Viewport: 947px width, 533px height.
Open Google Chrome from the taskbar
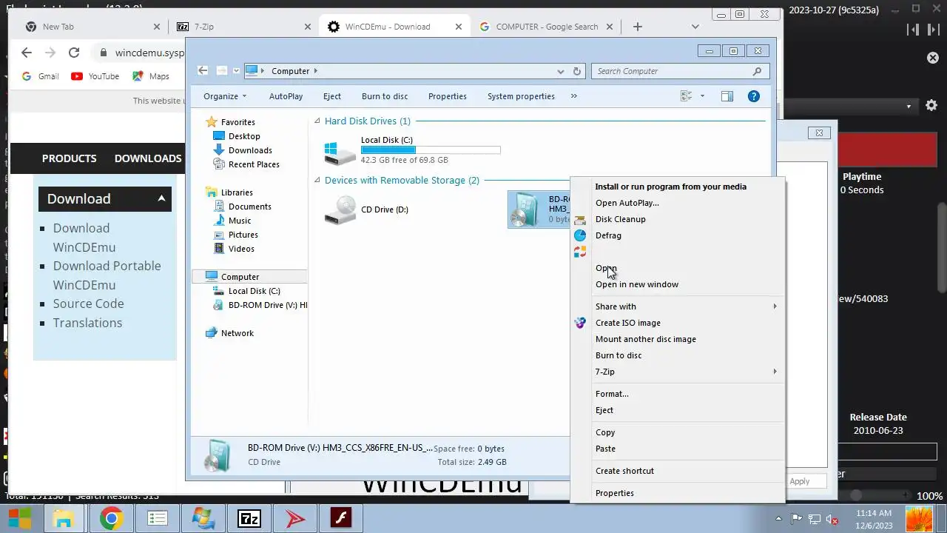click(111, 518)
